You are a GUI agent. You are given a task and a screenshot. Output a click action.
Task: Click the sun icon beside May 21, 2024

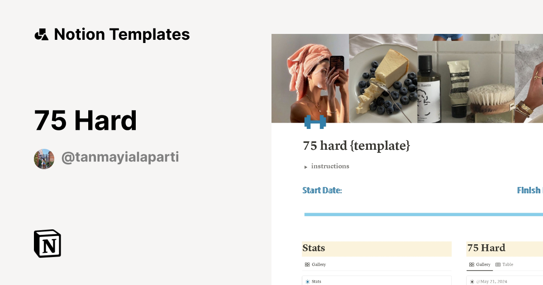click(472, 281)
